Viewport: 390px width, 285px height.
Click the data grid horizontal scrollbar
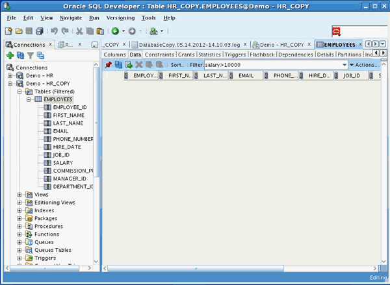pyautogui.click(x=196, y=268)
